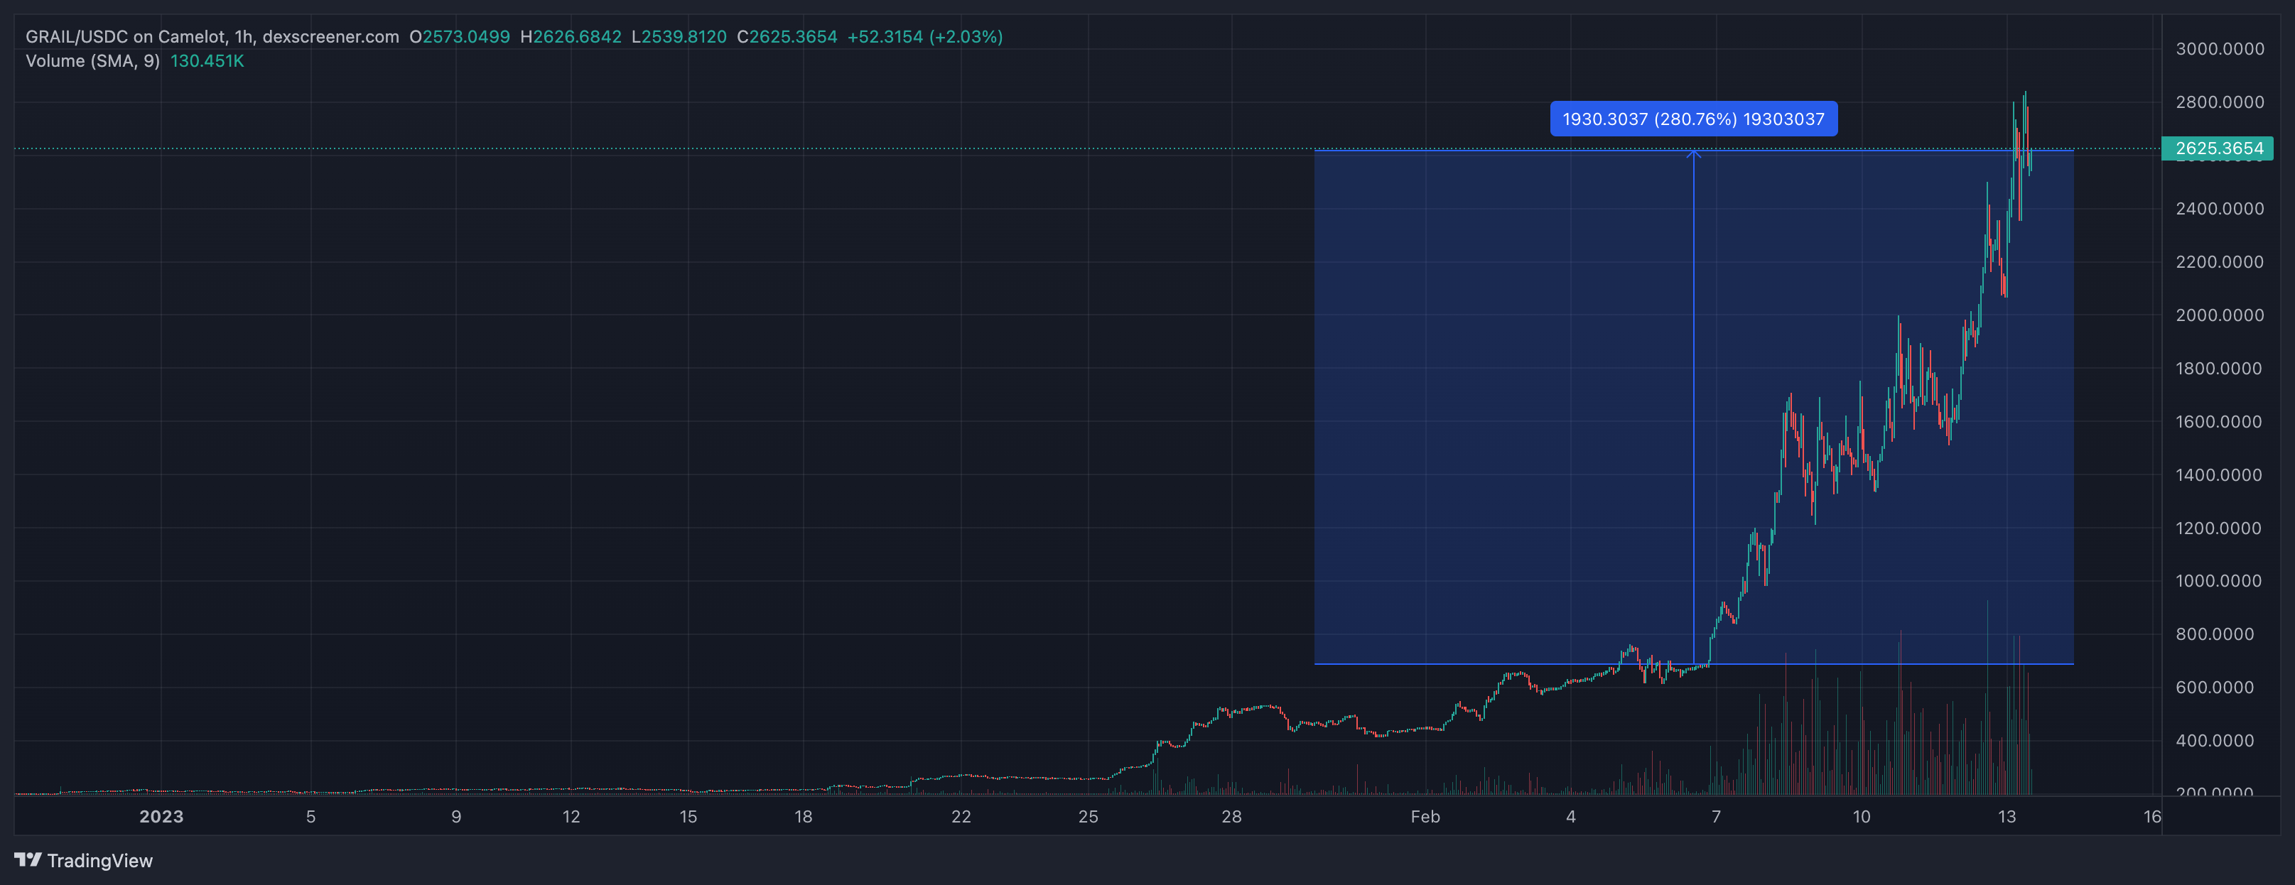Click the Feb label on time axis

pyautogui.click(x=1425, y=816)
